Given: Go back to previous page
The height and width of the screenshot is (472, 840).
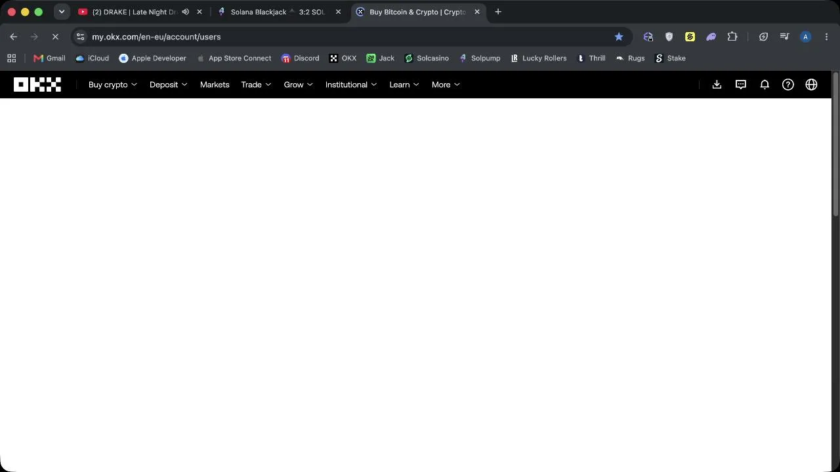Looking at the screenshot, I should pos(14,37).
